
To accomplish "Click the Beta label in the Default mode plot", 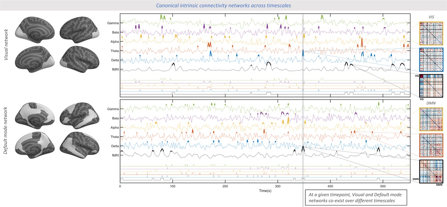I will [115, 118].
